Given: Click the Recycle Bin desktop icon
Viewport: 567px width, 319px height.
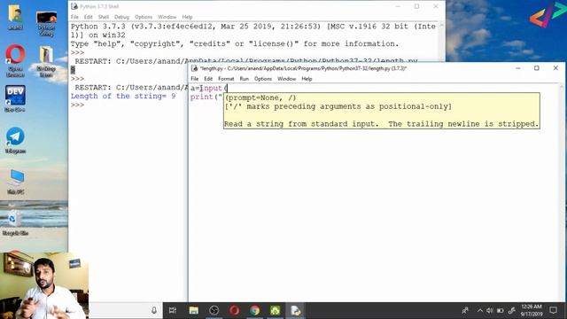Looking at the screenshot, I should click(x=15, y=223).
